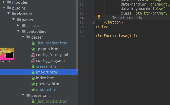
Task: Open _popup.htm in the parser folder
Action: pos(47,49)
